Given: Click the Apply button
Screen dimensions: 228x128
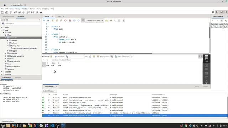Looking at the screenshot, I should pyautogui.click(x=197, y=87).
